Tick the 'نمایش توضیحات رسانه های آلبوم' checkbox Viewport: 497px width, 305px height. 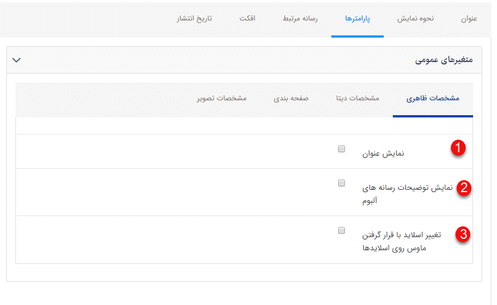(342, 183)
